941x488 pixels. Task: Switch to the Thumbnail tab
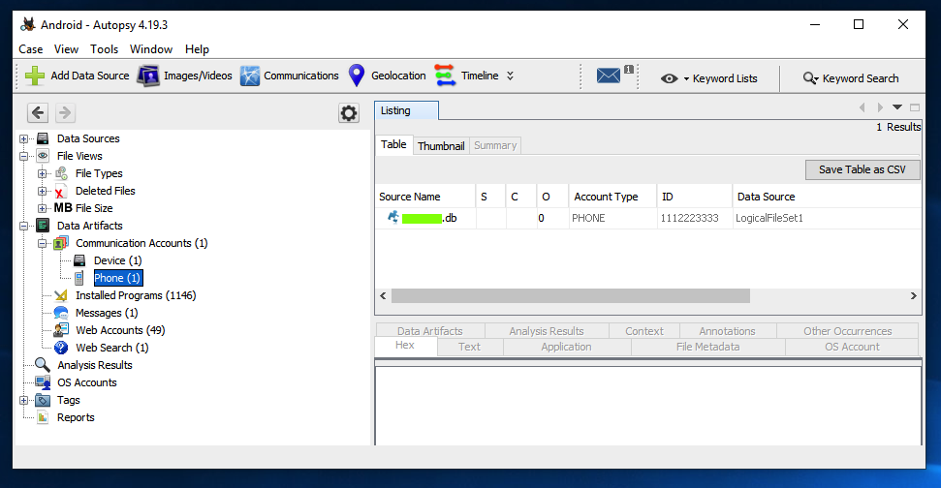441,145
